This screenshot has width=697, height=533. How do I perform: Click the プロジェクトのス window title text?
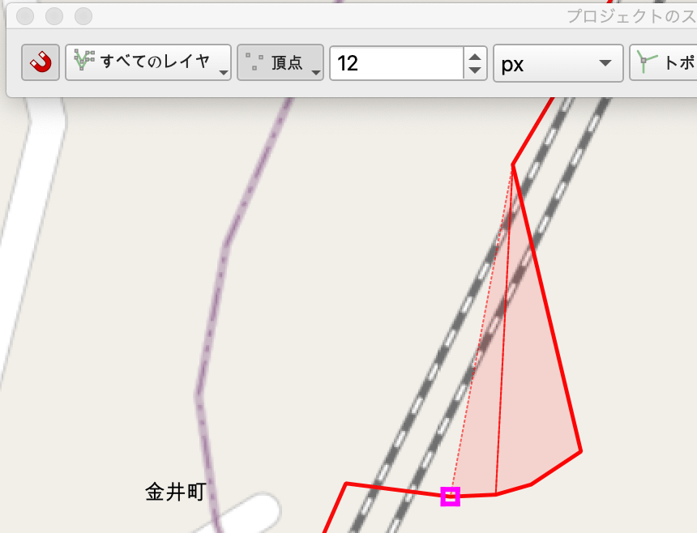(631, 16)
